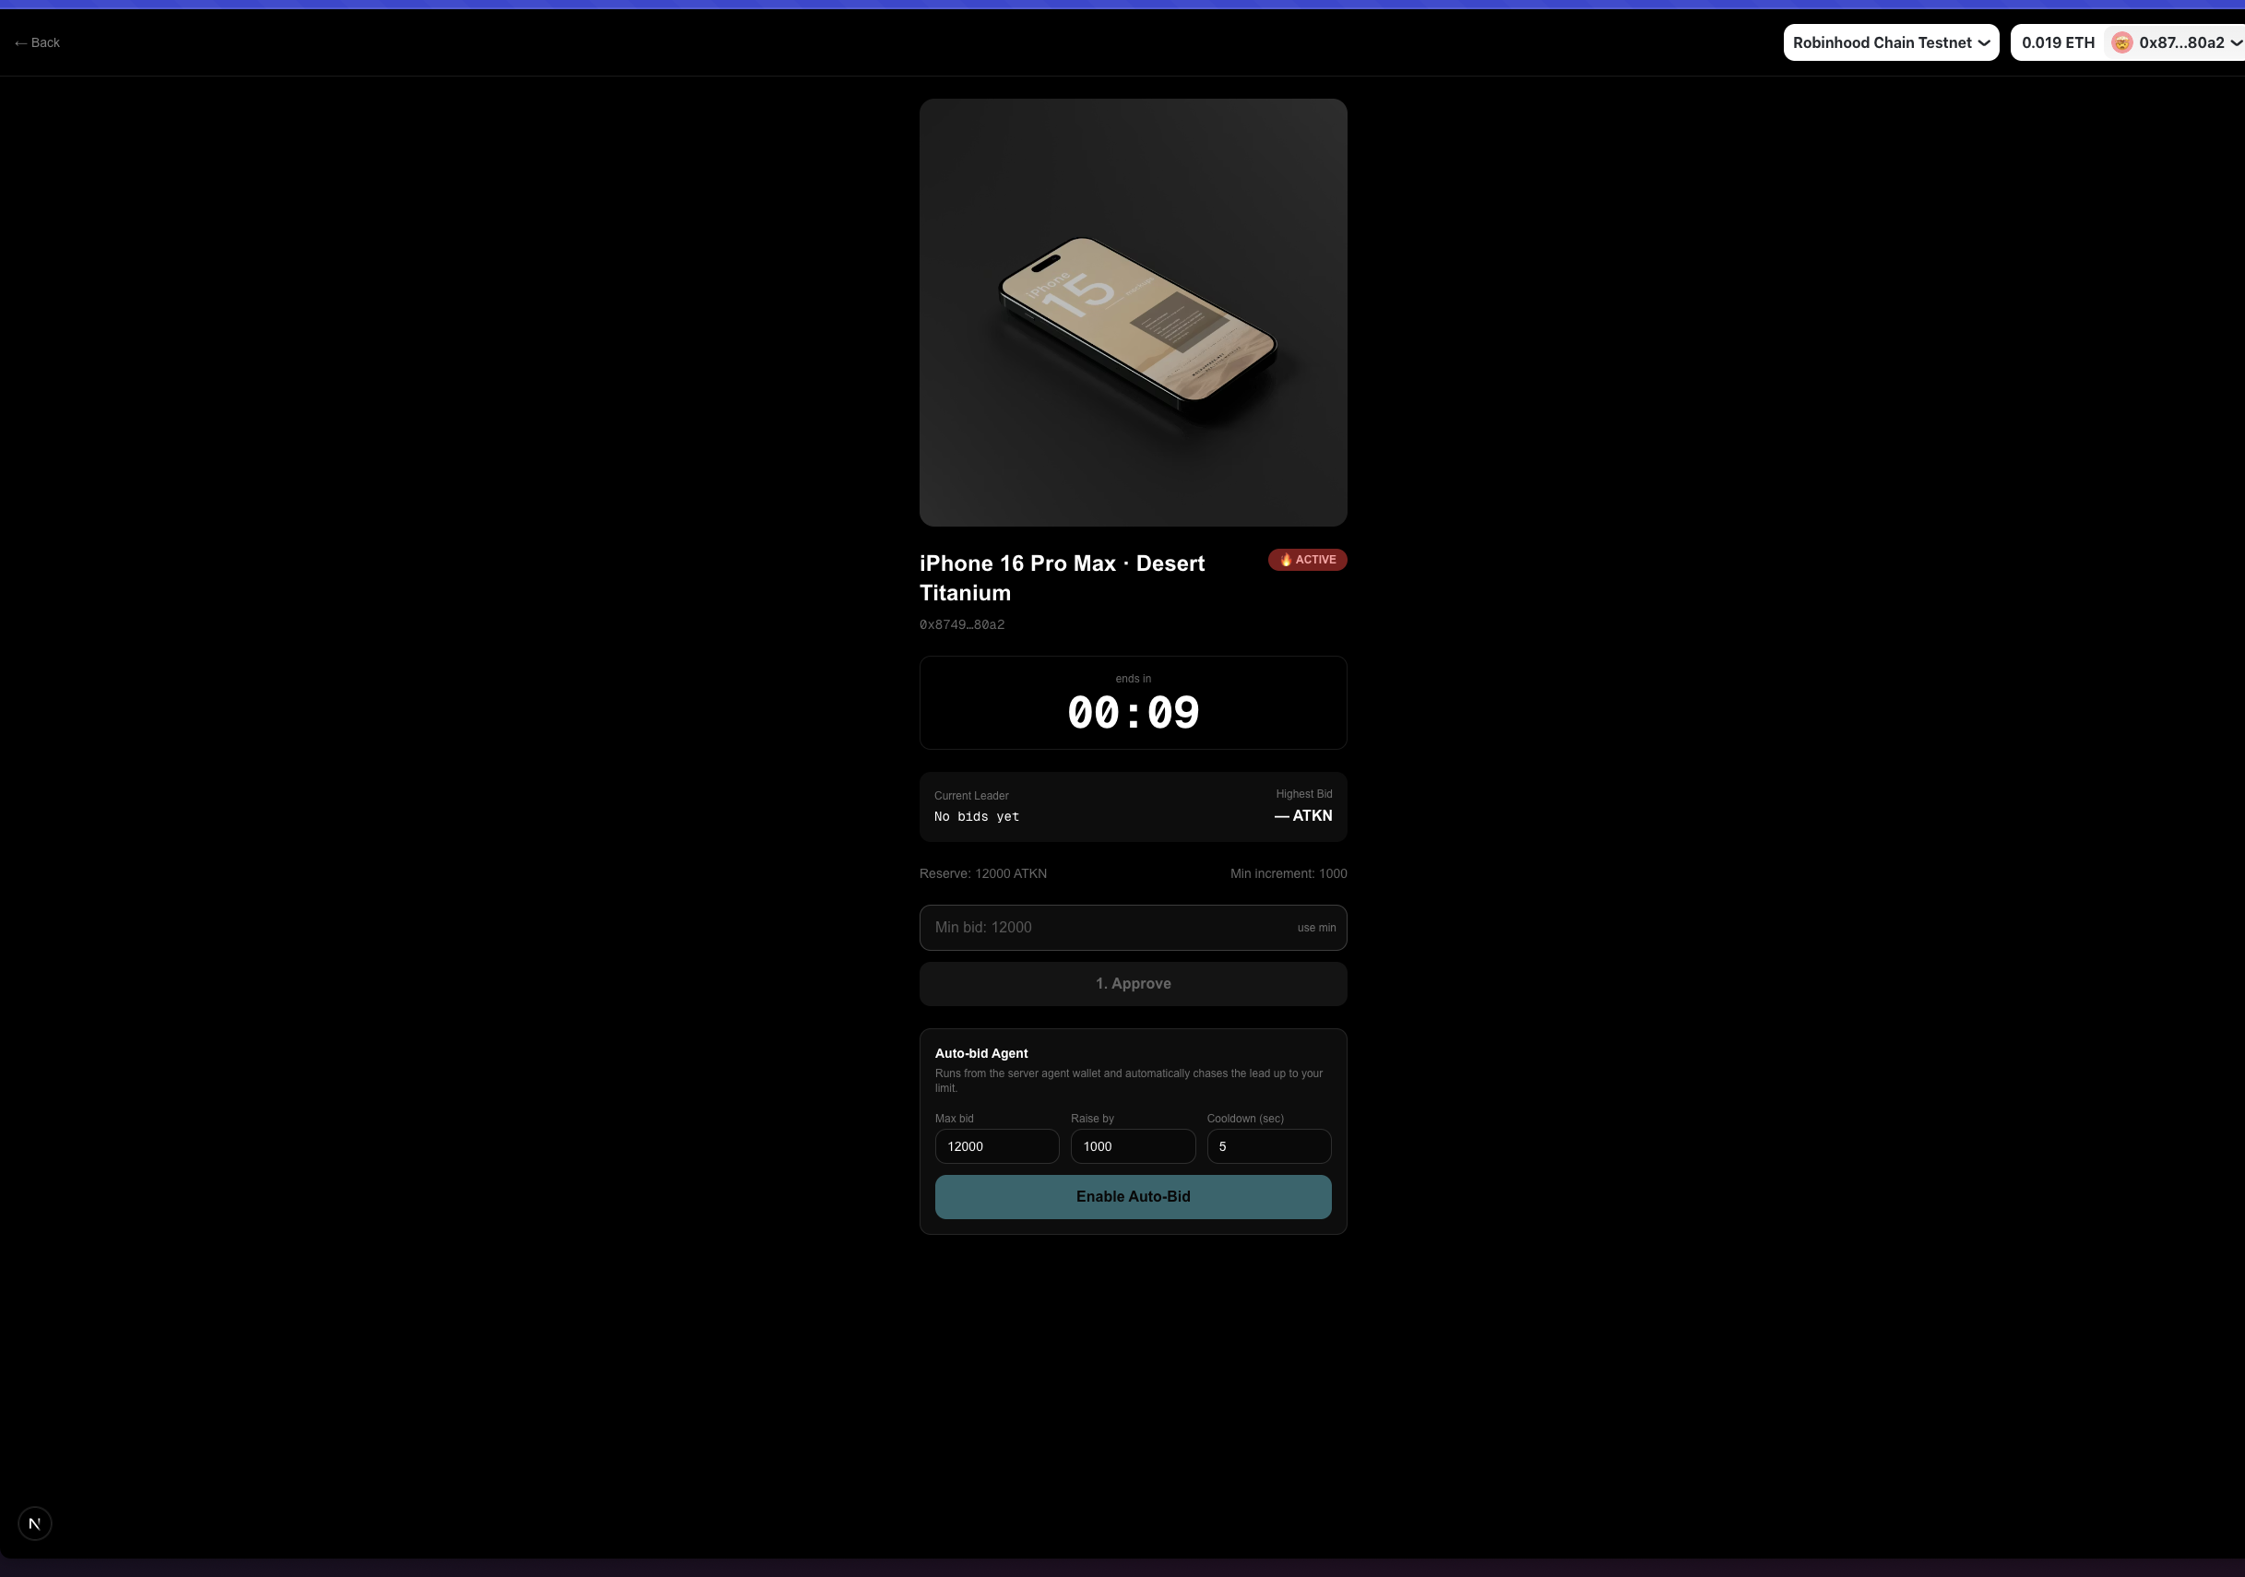Click the Highest Bid ATKN value
2245x1577 pixels.
click(1302, 815)
